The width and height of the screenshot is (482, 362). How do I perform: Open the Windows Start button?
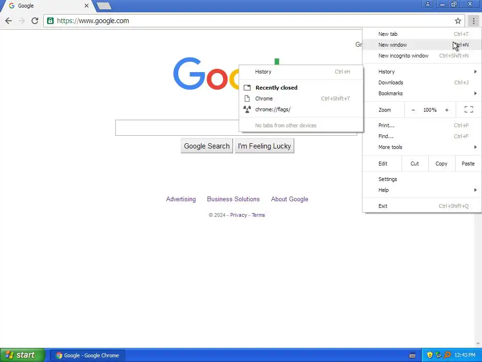pos(23,355)
